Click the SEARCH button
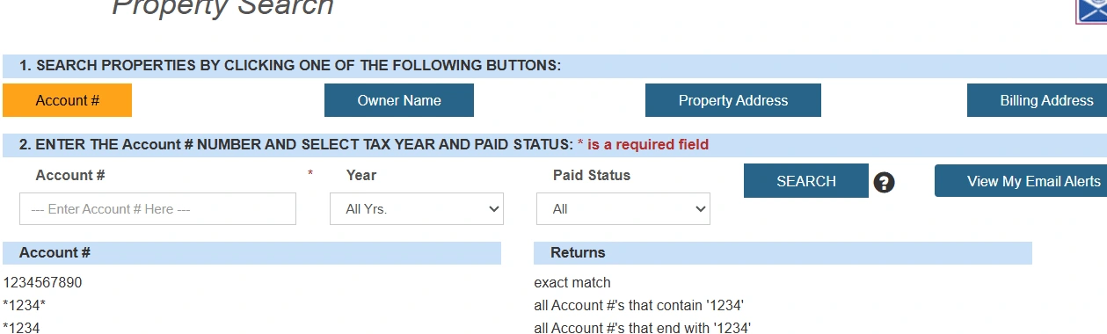This screenshot has height=334, width=1107. (x=806, y=181)
